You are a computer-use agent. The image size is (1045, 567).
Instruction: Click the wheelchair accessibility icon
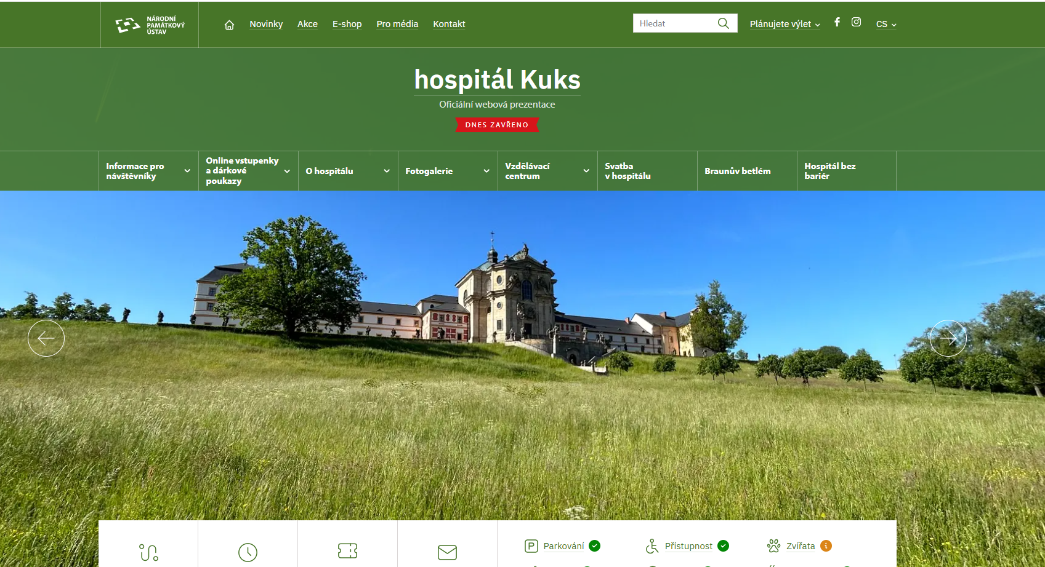pos(652,546)
